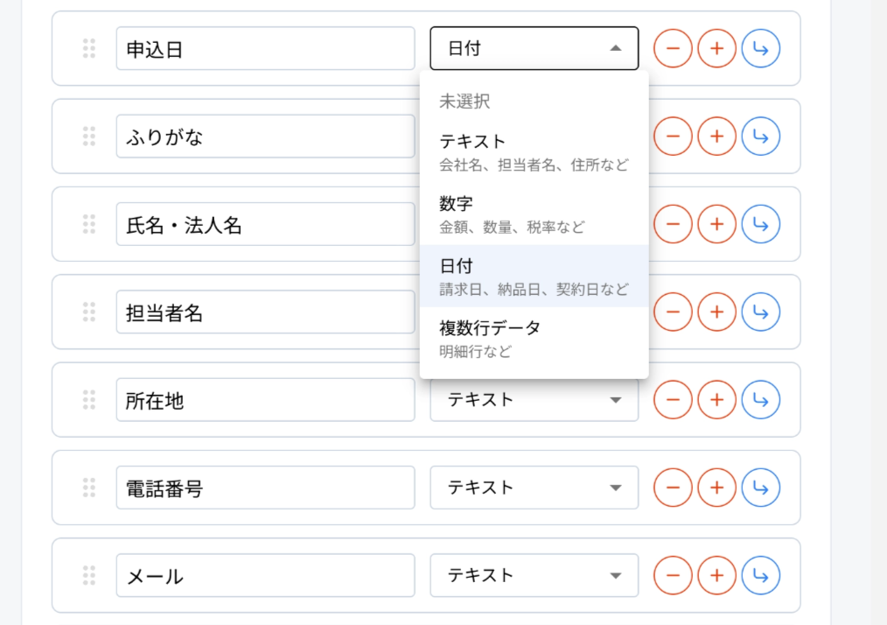Expand the 電話番号 type dropdown
887x625 pixels.
[x=534, y=488]
